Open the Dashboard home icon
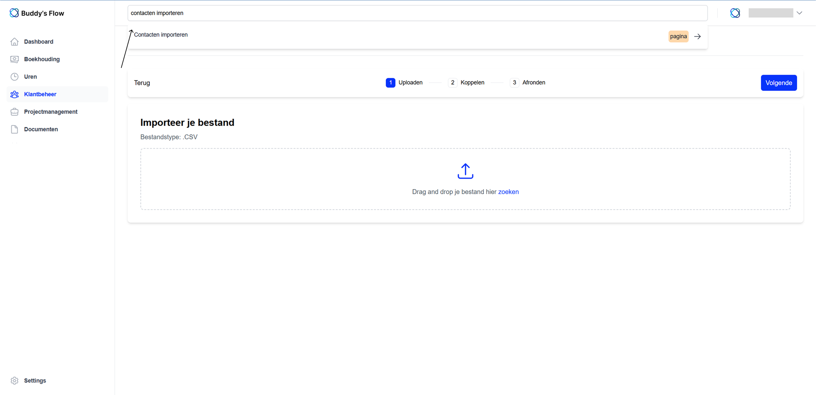This screenshot has height=395, width=816. 14,42
